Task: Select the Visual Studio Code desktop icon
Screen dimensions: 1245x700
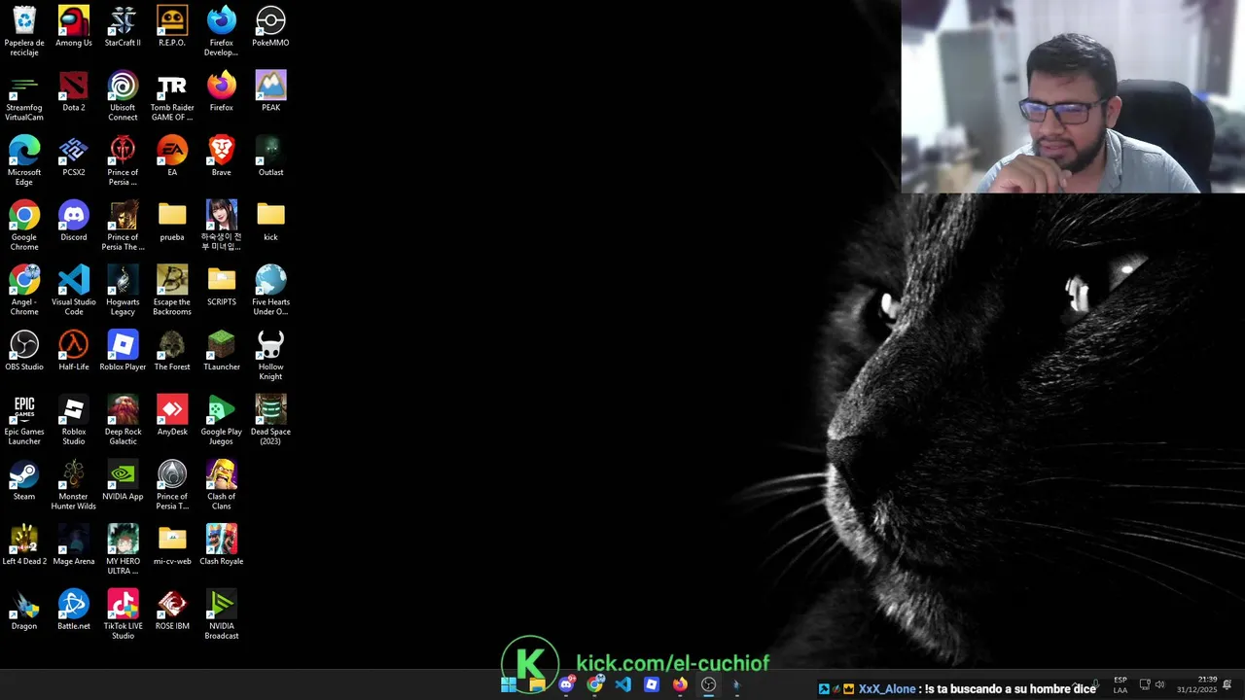Action: point(74,290)
